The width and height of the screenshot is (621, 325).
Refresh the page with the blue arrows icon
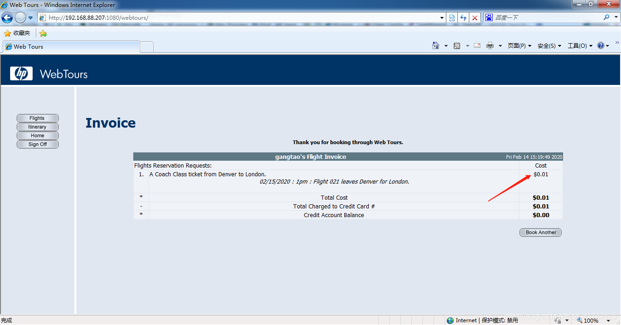pyautogui.click(x=463, y=18)
